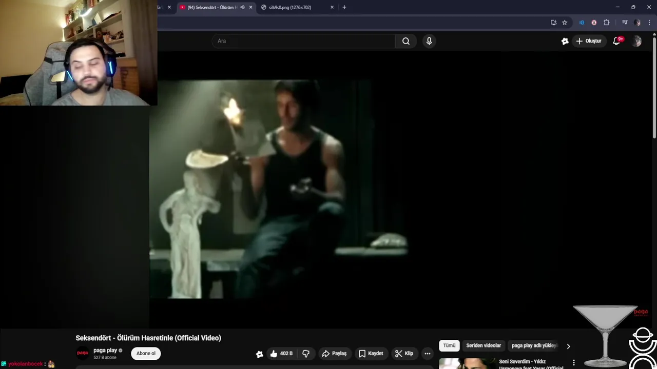The height and width of the screenshot is (369, 657).
Task: Click the Kaydet save button
Action: pyautogui.click(x=371, y=354)
